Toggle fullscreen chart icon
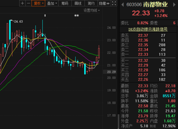 pos(114,3)
